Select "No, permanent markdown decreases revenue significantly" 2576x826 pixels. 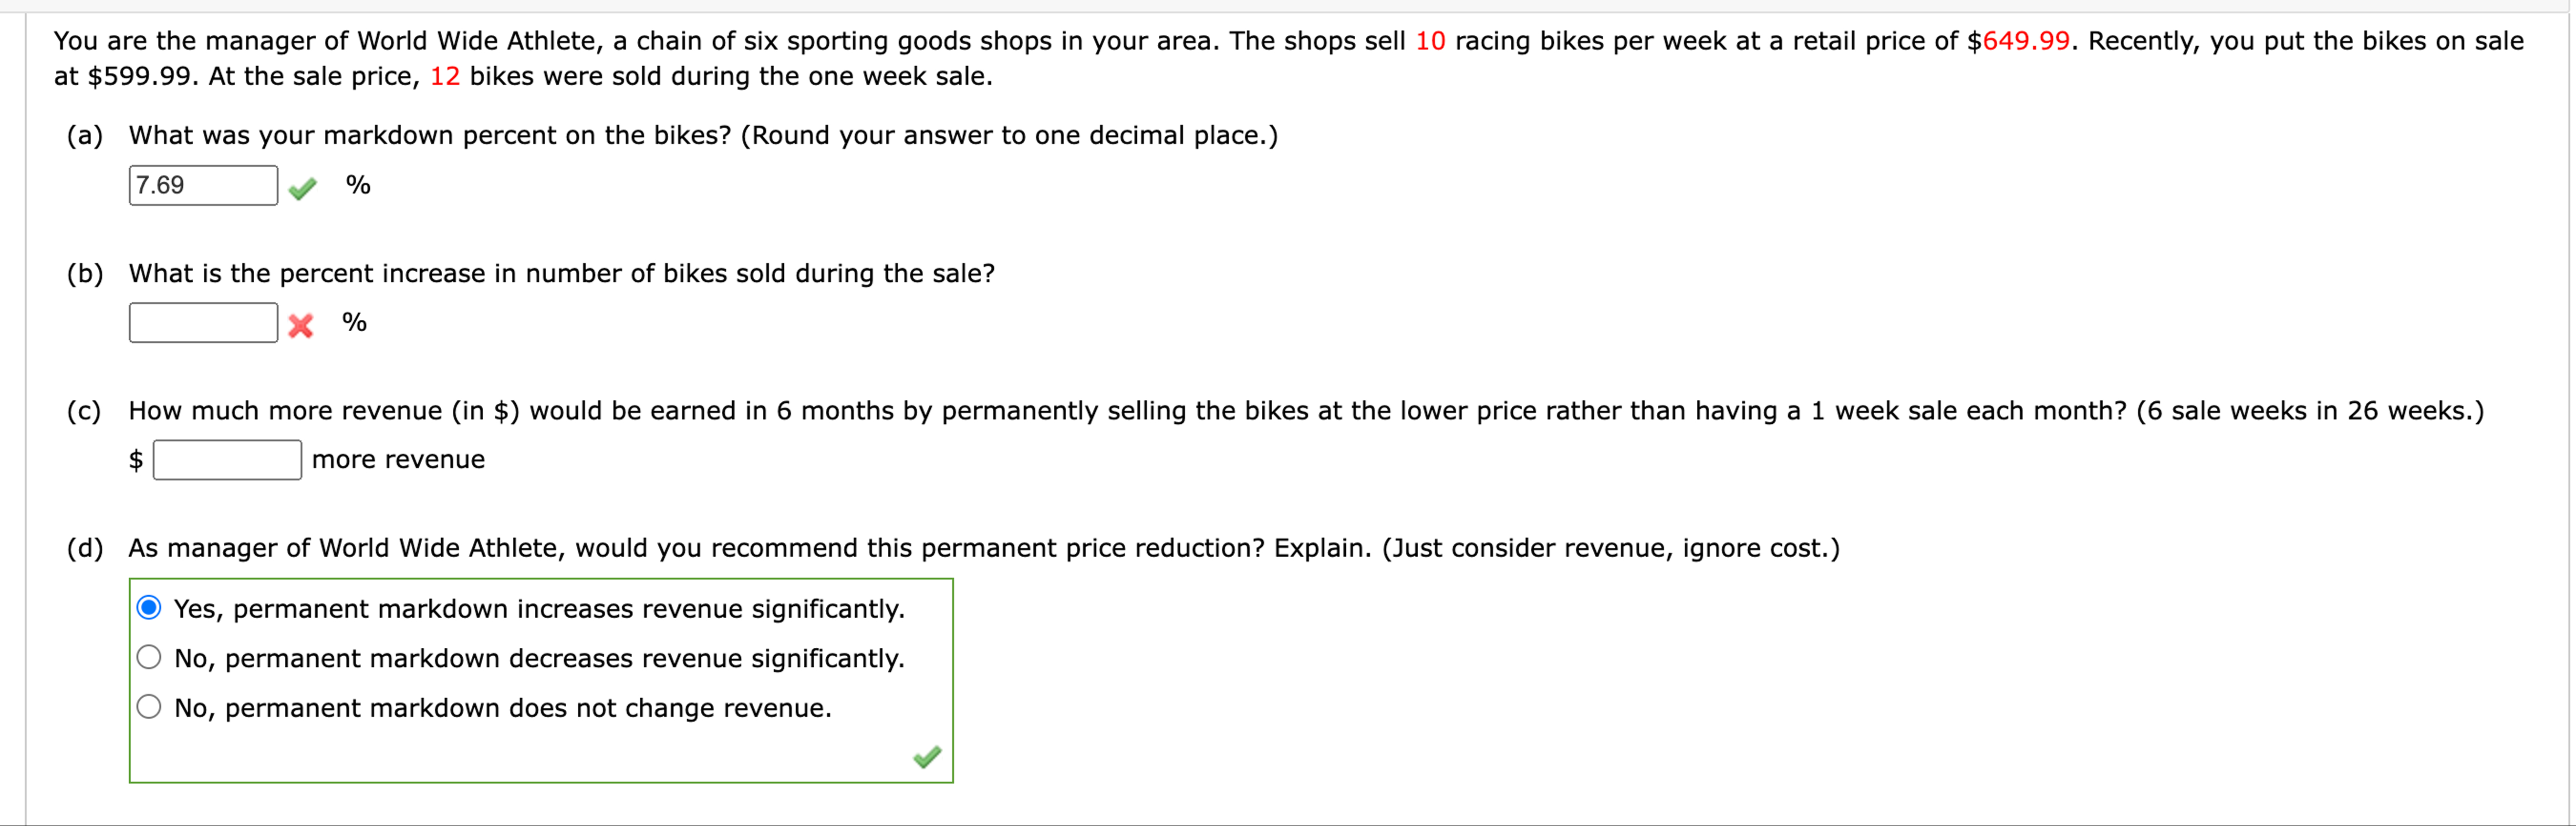[149, 656]
